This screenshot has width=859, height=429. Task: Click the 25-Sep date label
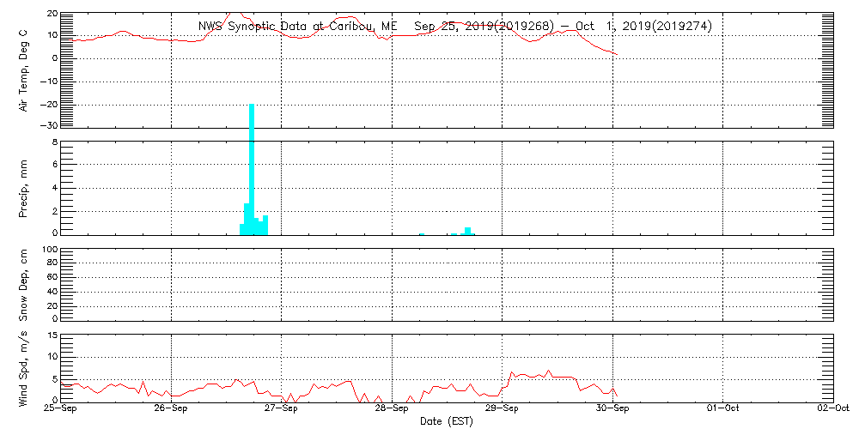point(60,409)
